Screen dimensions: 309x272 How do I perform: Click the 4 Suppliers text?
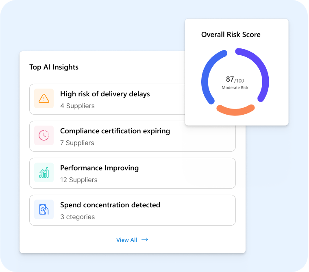tap(77, 106)
